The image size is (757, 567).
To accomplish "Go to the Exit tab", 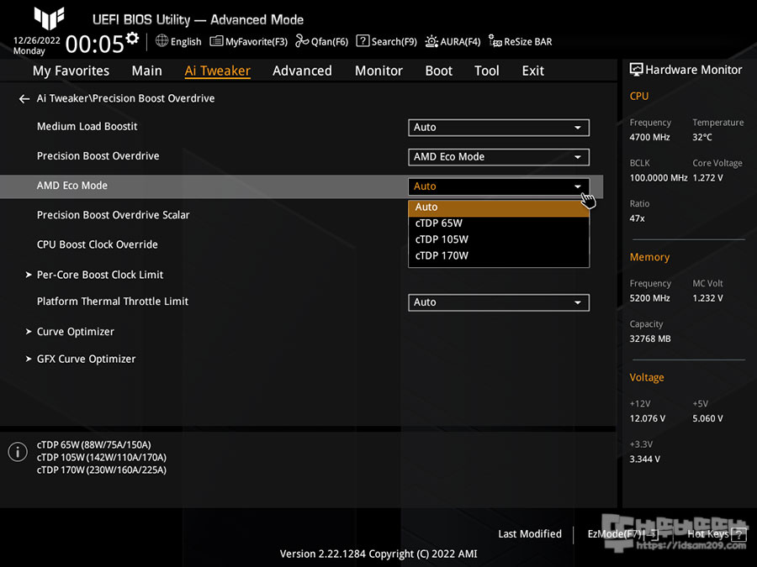I will click(x=533, y=71).
